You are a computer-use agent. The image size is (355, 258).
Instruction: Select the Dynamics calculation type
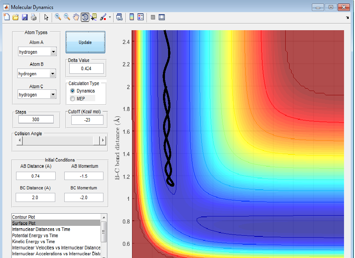(x=72, y=91)
